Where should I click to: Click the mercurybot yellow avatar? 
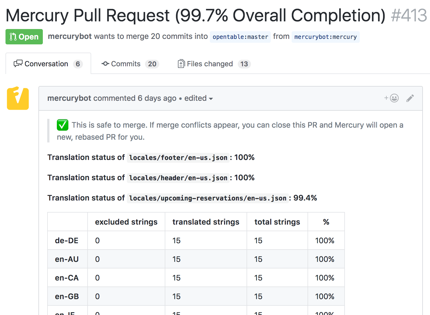18,98
